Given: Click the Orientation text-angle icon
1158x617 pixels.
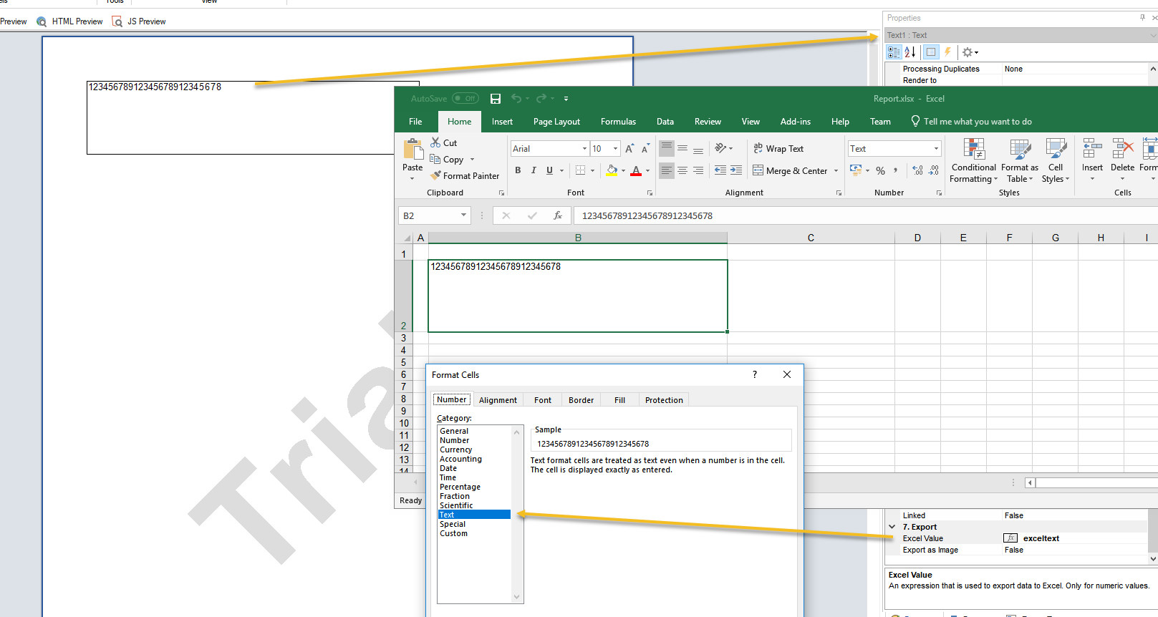Looking at the screenshot, I should [x=720, y=148].
